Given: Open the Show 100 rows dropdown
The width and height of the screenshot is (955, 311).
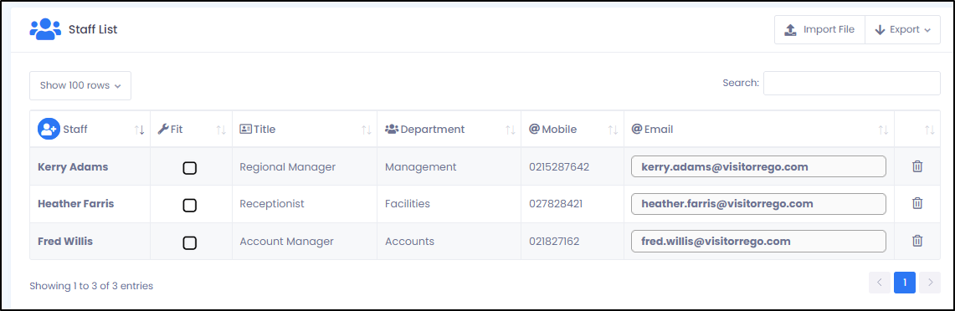Looking at the screenshot, I should tap(80, 86).
